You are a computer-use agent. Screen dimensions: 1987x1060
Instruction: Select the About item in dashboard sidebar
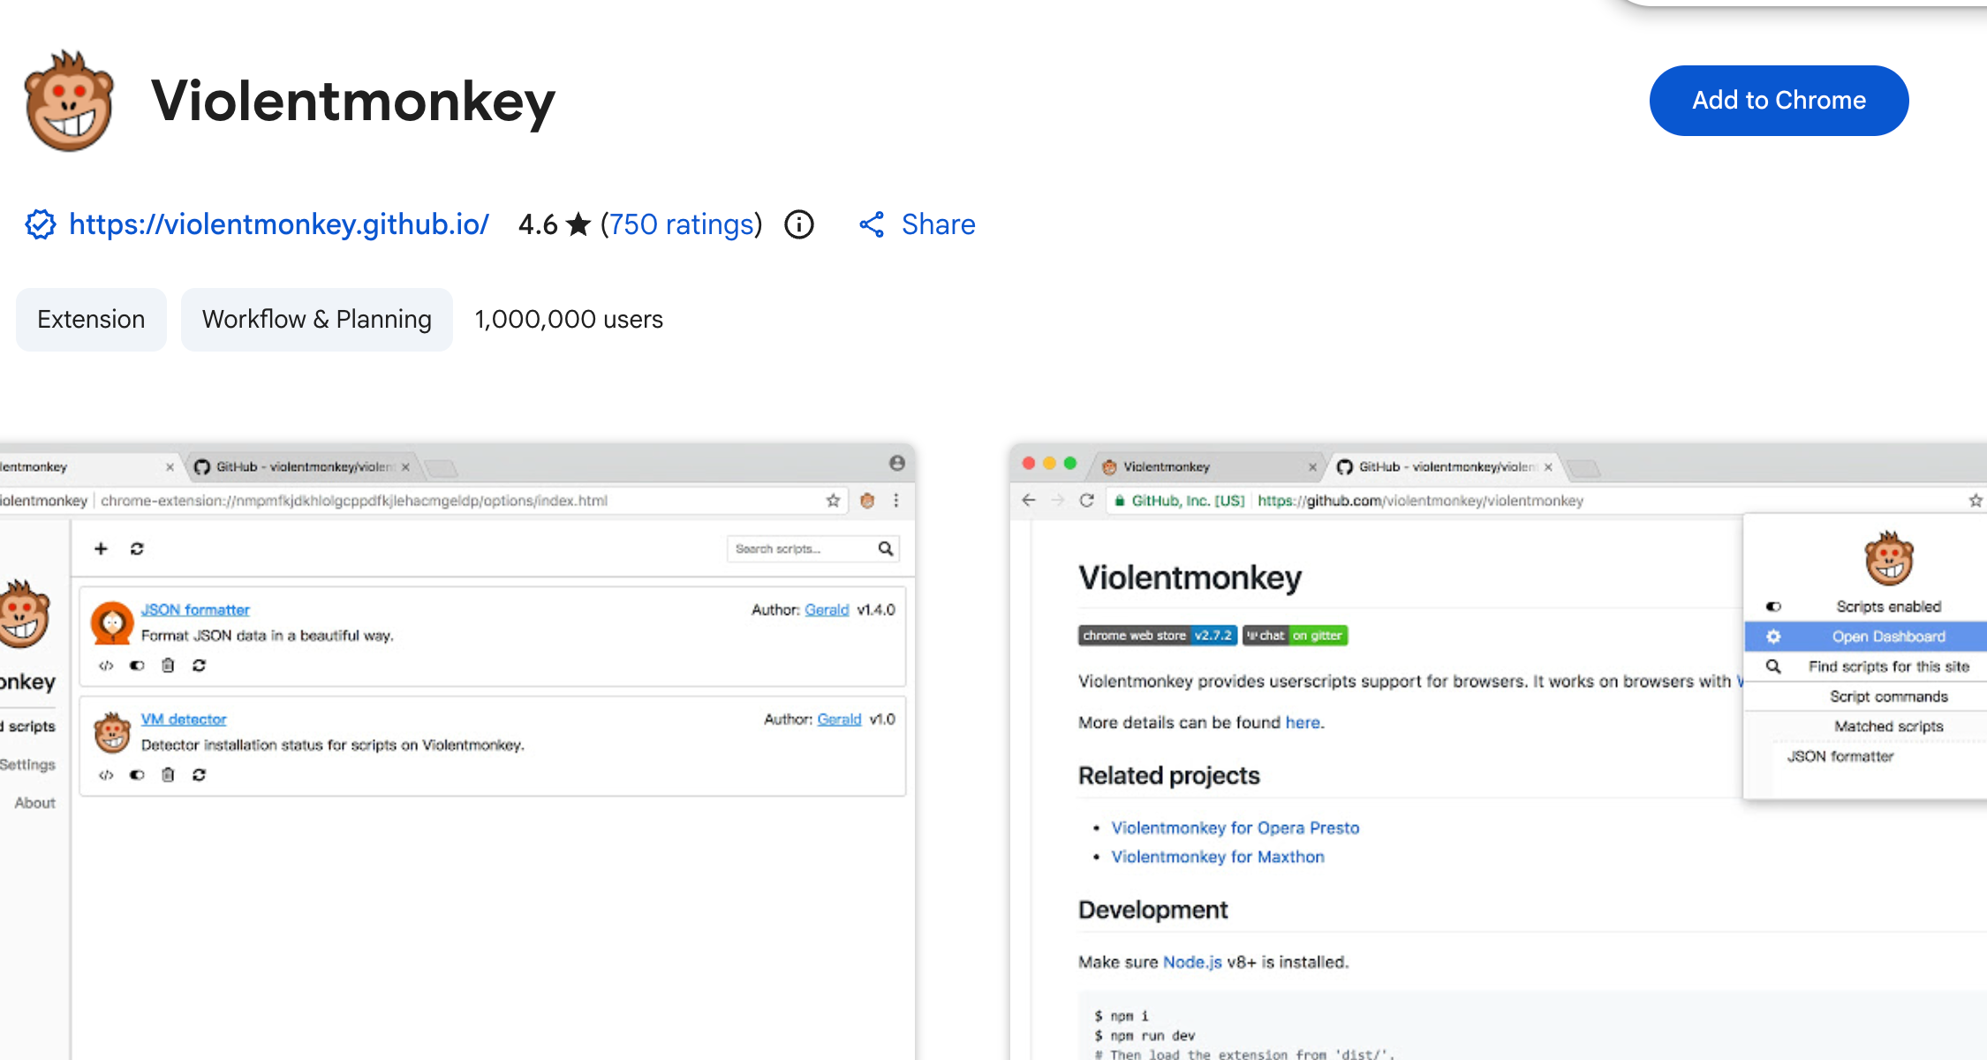pos(34,802)
